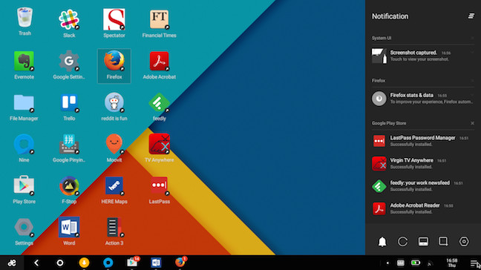Dismiss the Google Play Store notification group
The height and width of the screenshot is (270, 481).
point(472,123)
